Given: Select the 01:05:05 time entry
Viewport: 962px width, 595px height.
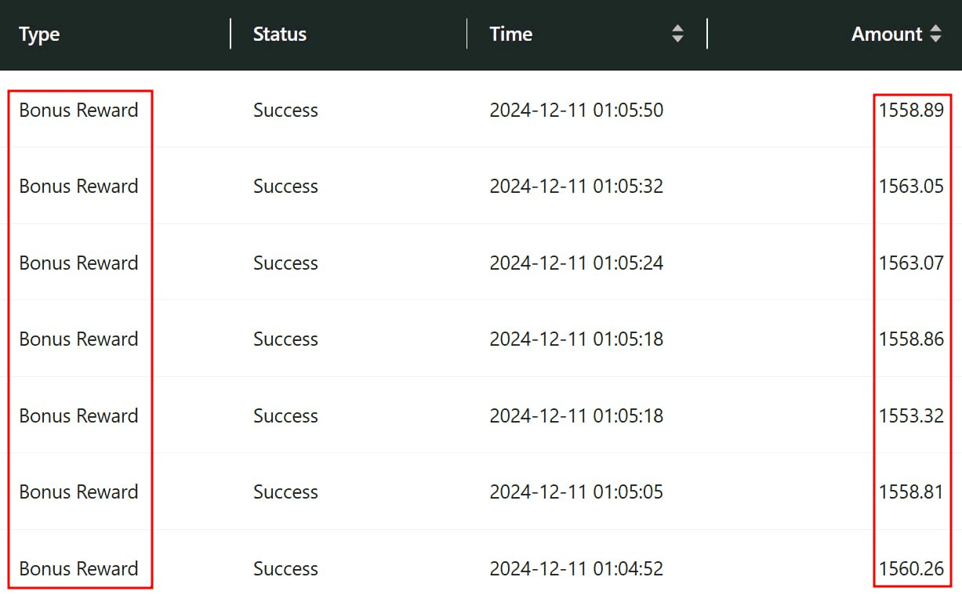Looking at the screenshot, I should pos(576,492).
